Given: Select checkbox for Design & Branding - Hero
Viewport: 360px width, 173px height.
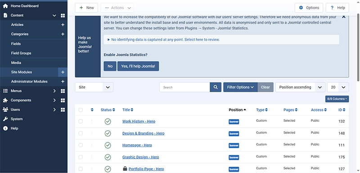Looking at the screenshot, I should point(81,133).
